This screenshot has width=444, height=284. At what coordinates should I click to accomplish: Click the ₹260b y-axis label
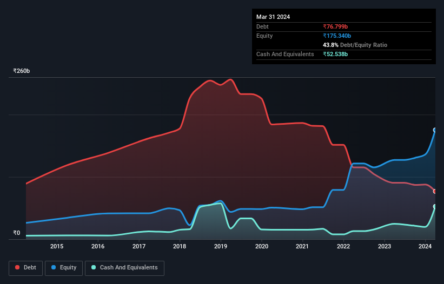point(22,71)
